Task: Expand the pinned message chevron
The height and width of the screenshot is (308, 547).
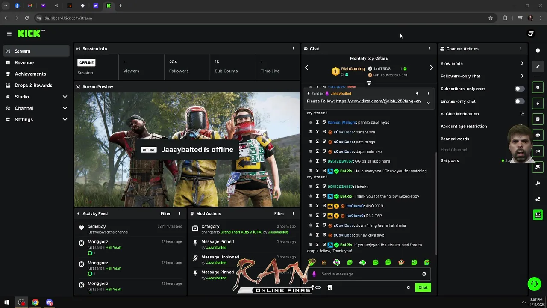Action: (428, 103)
